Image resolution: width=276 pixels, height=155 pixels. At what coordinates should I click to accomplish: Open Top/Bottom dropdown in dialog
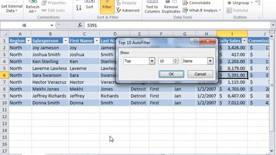point(152,61)
